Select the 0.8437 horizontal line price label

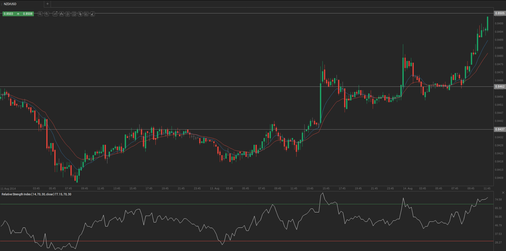[500, 129]
